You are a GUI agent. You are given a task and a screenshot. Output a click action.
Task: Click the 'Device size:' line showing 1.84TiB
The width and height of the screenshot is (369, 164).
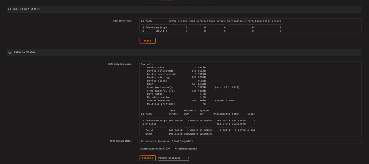pyautogui.click(x=176, y=67)
